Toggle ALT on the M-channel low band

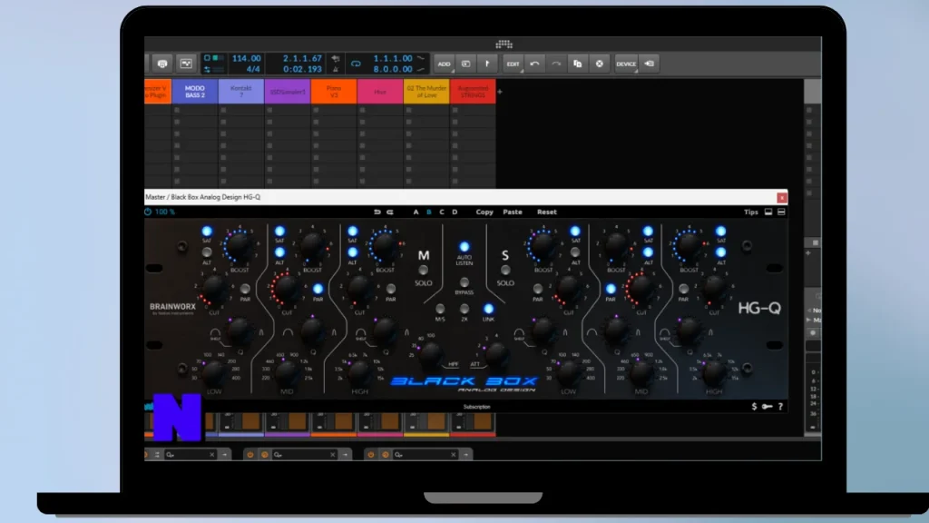click(x=207, y=253)
